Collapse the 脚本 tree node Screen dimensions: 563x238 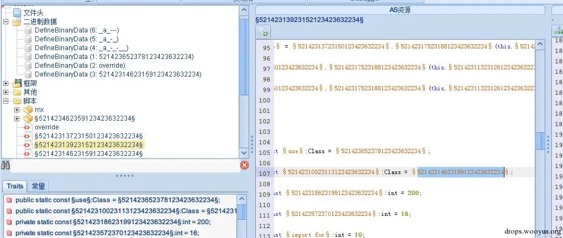point(6,101)
